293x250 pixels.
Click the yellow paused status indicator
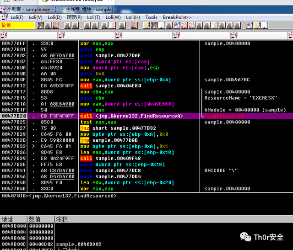[x=17, y=25]
